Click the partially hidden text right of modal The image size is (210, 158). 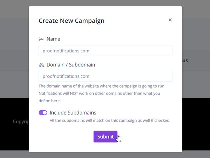(185, 61)
